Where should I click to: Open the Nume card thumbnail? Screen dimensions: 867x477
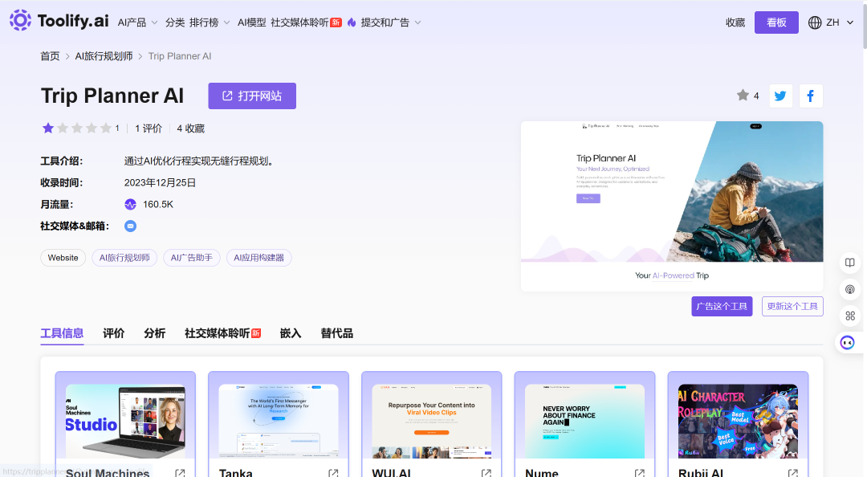tap(585, 421)
